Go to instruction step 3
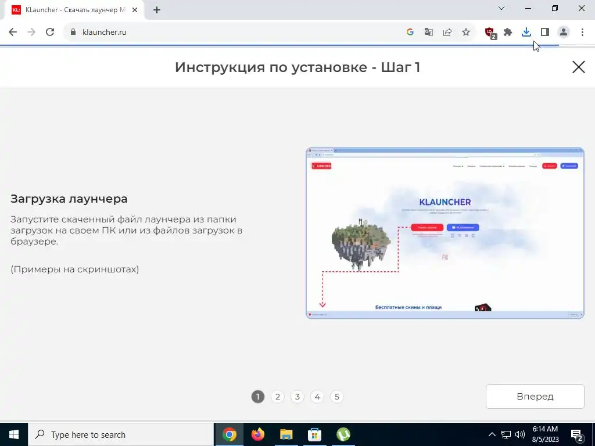Screen dimensions: 595x446 click(297, 397)
